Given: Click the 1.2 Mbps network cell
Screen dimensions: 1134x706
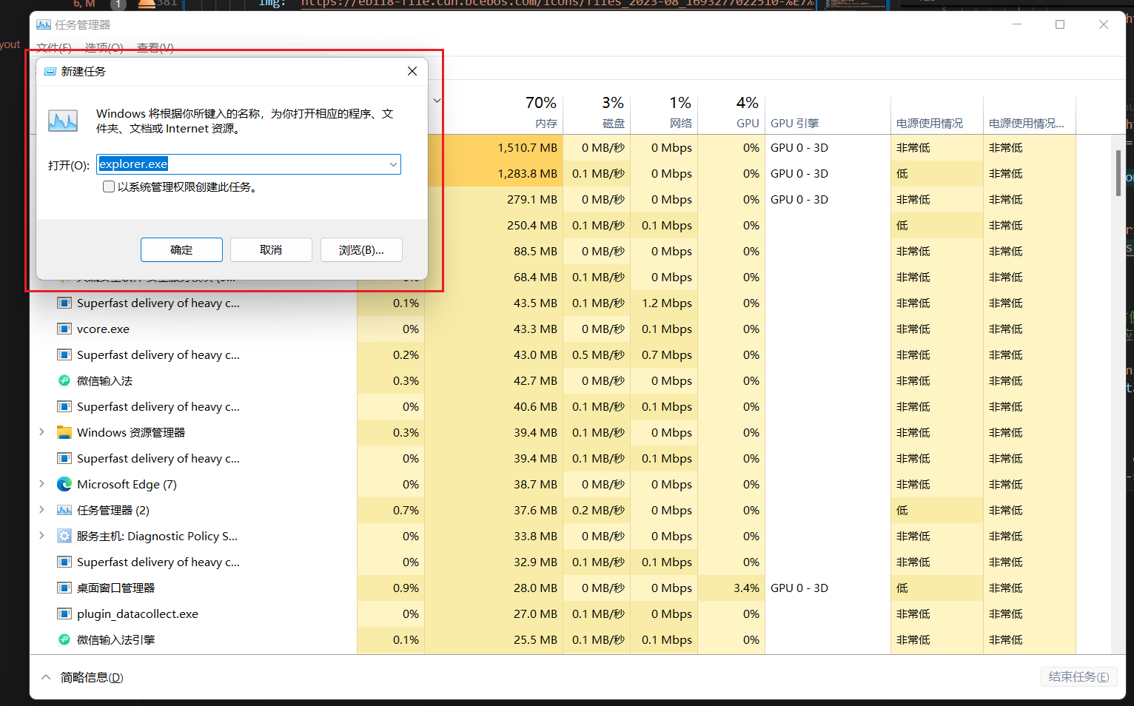Looking at the screenshot, I should pos(664,303).
